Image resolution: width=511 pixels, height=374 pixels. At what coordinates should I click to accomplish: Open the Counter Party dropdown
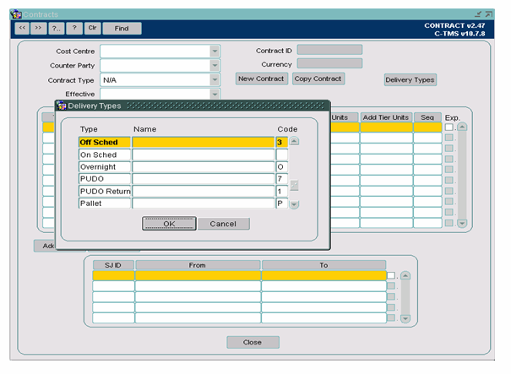[215, 66]
